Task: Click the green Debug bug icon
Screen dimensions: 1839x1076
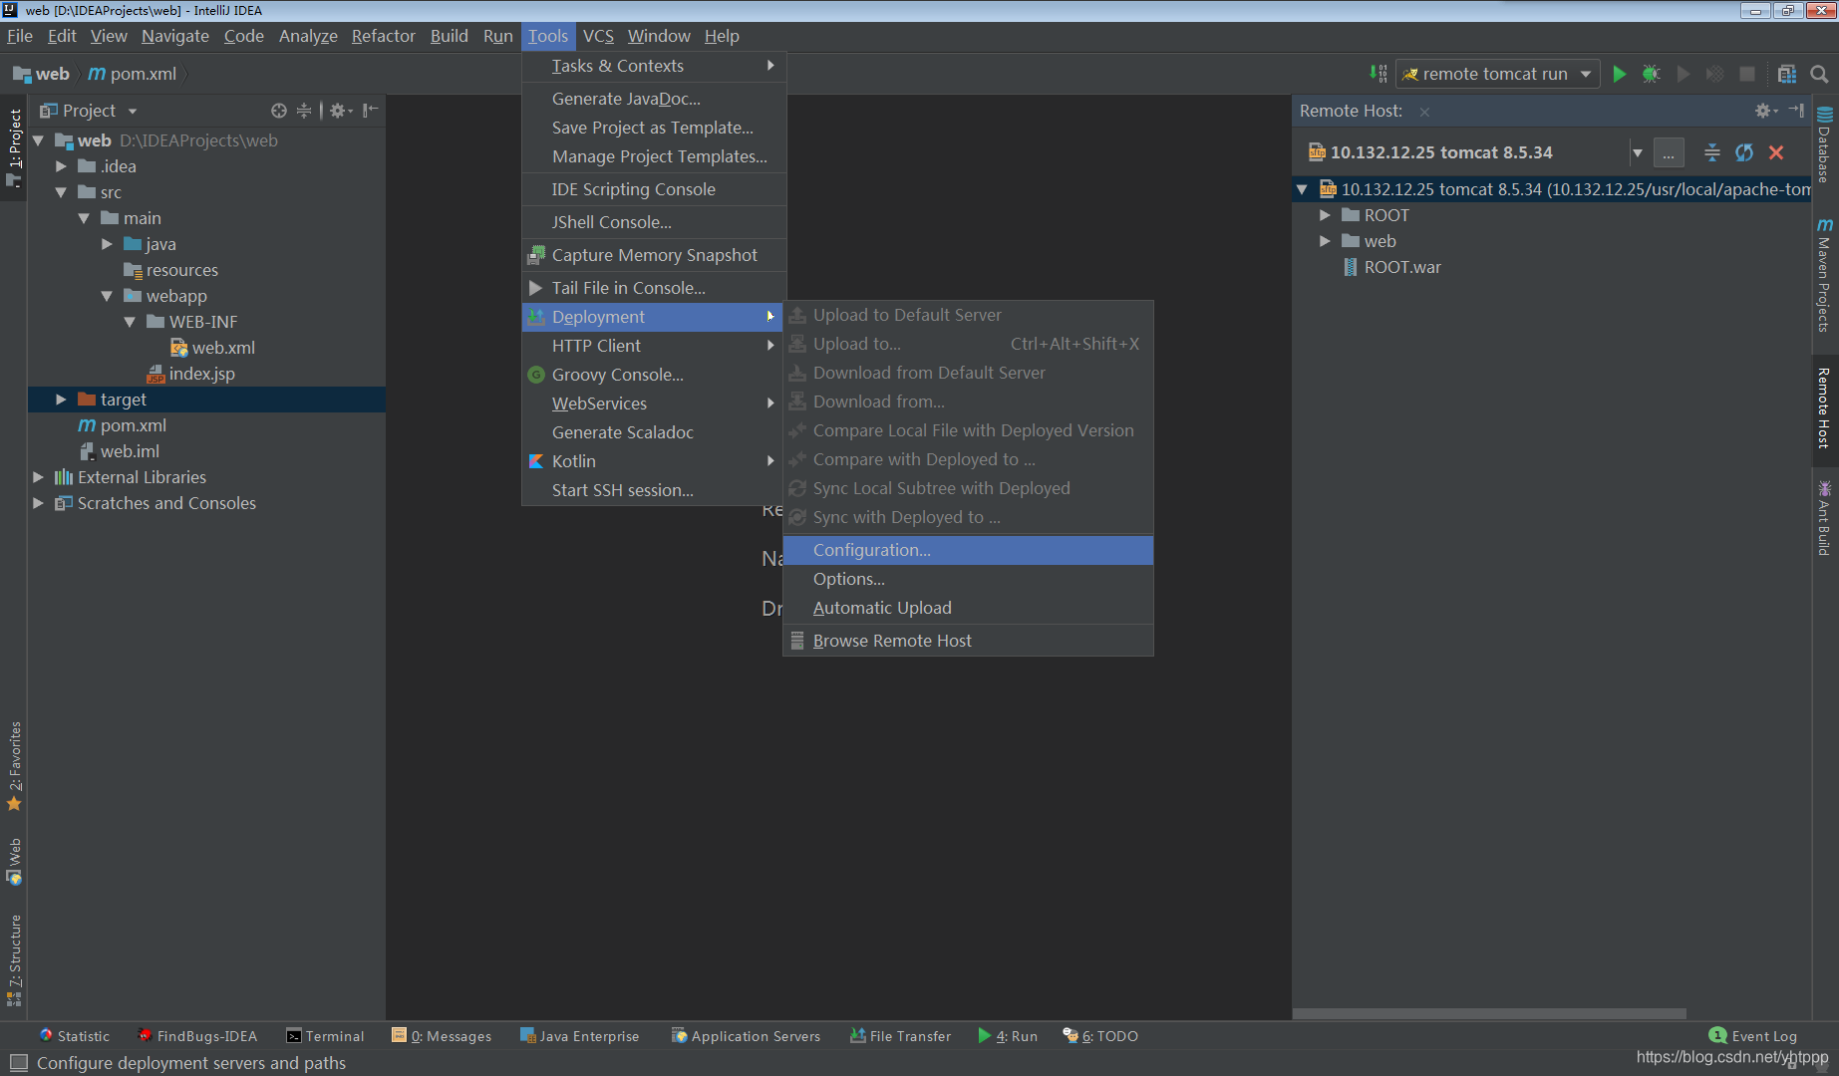Action: (x=1652, y=74)
